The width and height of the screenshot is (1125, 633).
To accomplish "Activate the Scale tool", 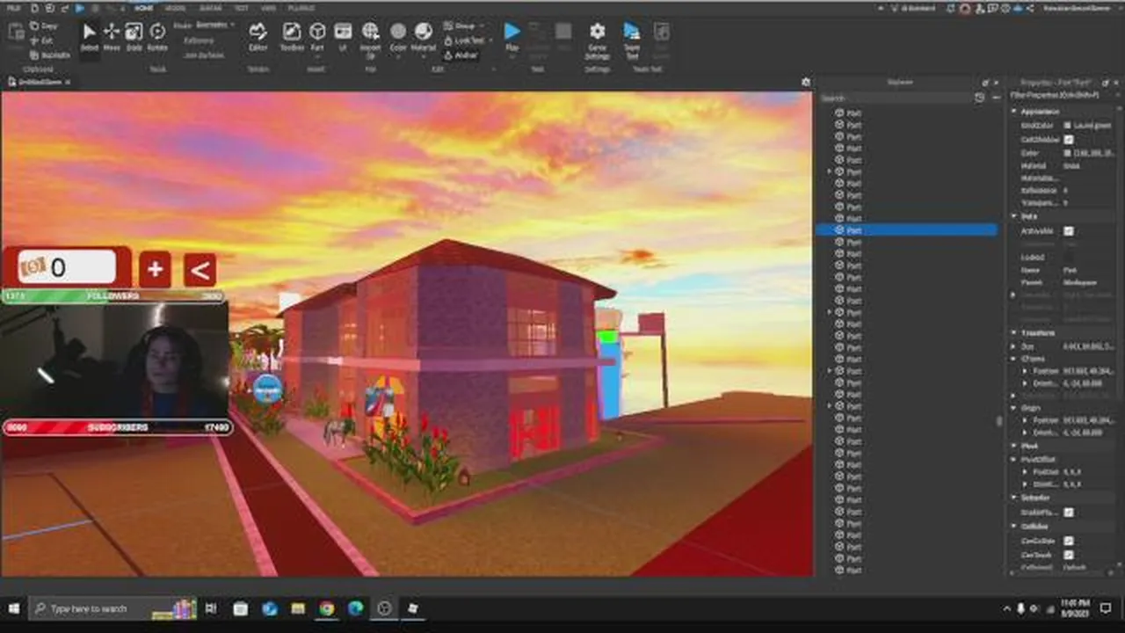I will click(x=134, y=36).
